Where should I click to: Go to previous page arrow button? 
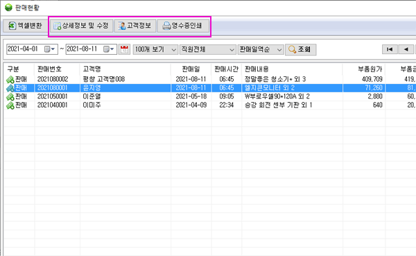tap(406, 49)
